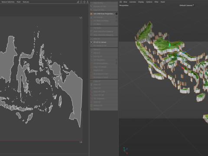Click the Line Up UV command
This screenshot has height=156, width=208.
104,56
